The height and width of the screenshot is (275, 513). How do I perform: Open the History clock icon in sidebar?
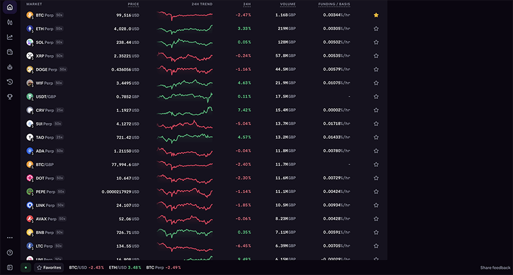click(x=10, y=82)
